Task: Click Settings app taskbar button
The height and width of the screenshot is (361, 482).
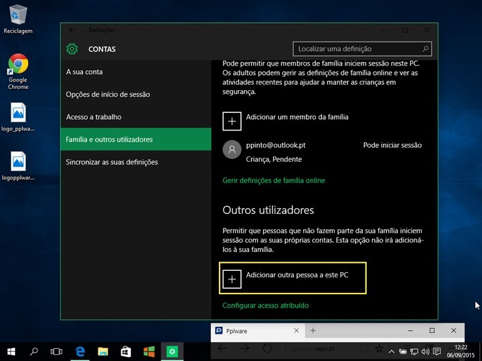Action: point(172,352)
